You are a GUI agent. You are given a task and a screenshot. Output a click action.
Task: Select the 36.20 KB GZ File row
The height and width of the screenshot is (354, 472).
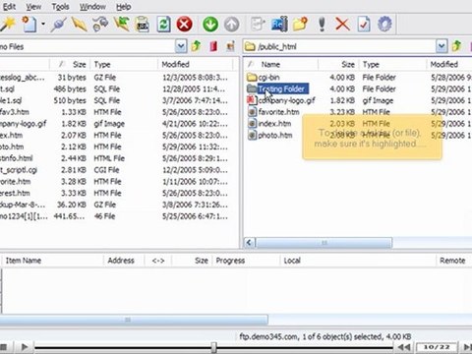[115, 205]
